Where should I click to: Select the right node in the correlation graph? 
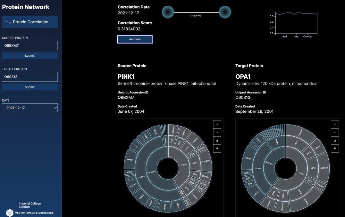point(225,12)
